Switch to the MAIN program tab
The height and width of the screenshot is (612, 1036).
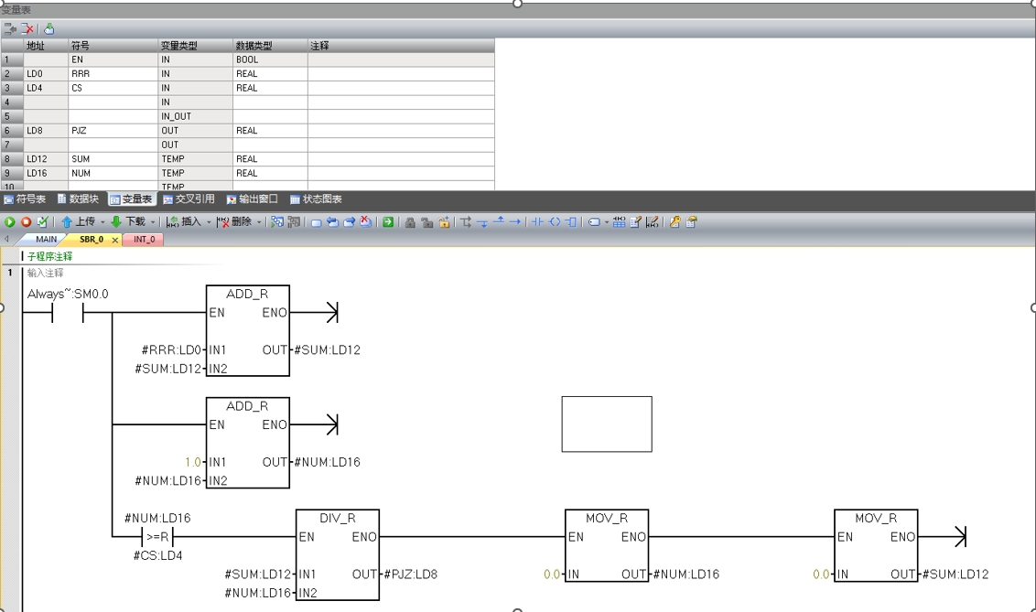tap(46, 240)
